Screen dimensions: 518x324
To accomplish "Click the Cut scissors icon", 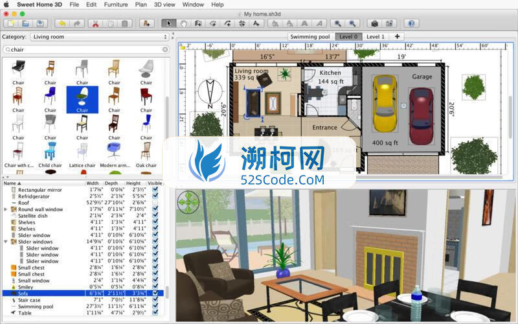I will pos(95,23).
